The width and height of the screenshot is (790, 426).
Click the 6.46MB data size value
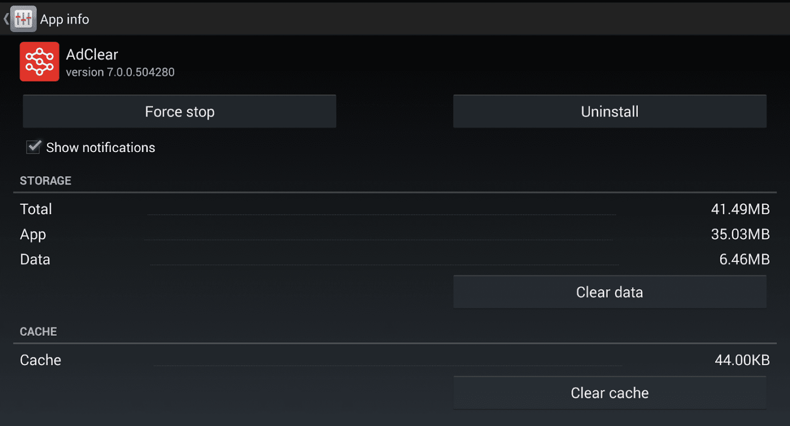(744, 260)
